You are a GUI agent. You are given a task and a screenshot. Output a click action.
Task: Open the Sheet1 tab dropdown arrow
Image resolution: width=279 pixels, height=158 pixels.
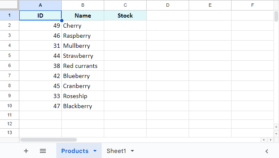point(132,151)
